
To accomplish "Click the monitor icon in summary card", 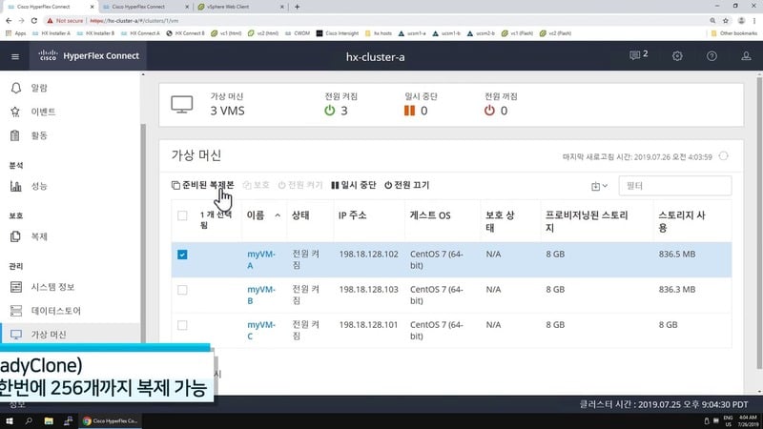I will coord(181,105).
